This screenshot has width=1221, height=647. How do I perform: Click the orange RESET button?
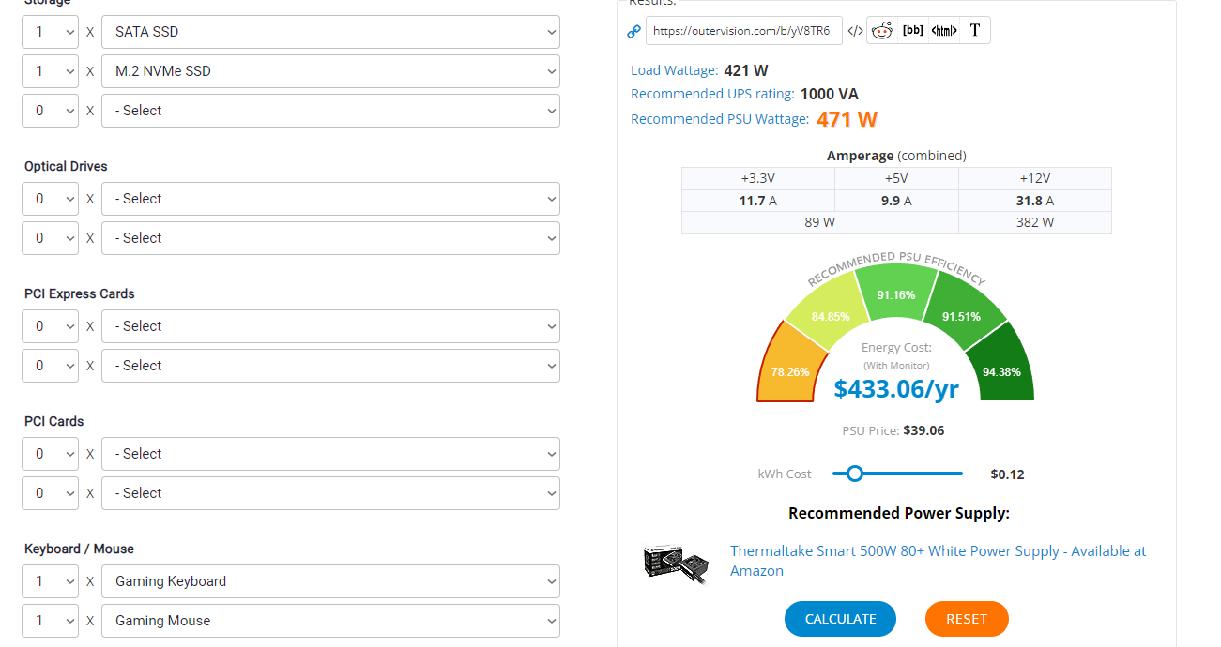(x=967, y=619)
